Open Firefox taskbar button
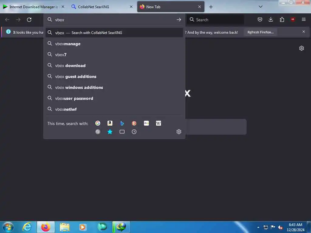Image resolution: width=311 pixels, height=233 pixels. coord(46,227)
